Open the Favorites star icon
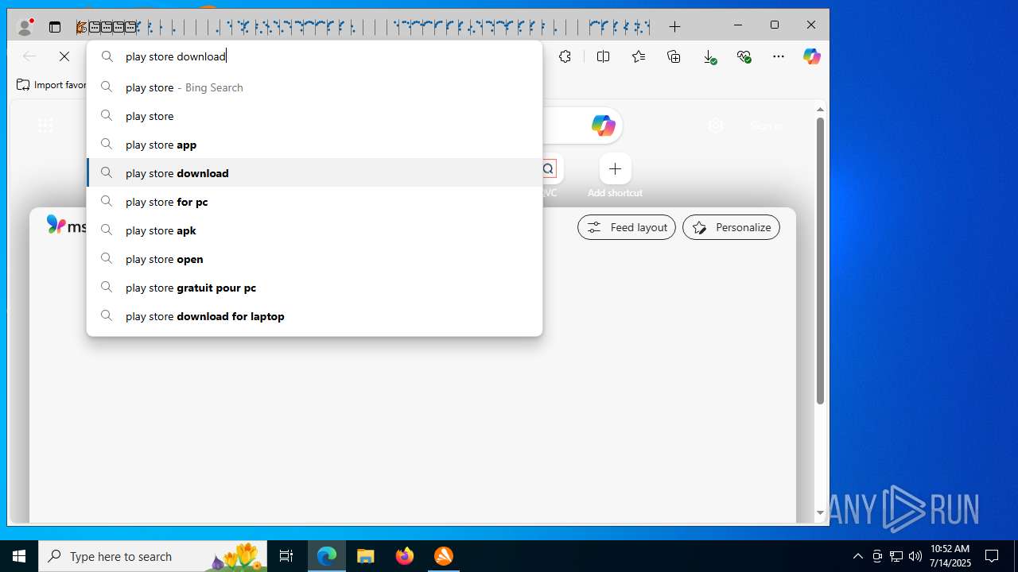 (638, 56)
